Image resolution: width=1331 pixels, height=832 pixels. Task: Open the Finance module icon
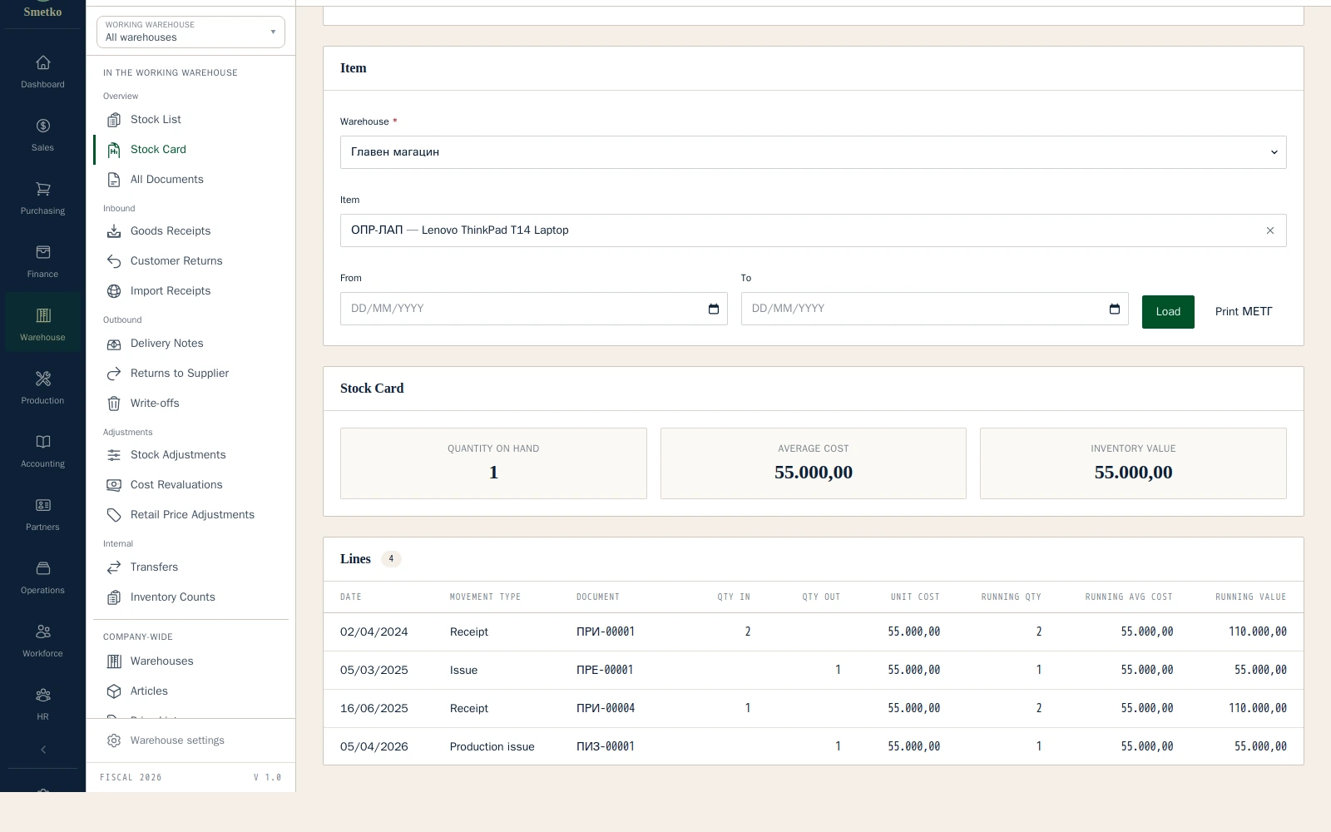pos(43,252)
